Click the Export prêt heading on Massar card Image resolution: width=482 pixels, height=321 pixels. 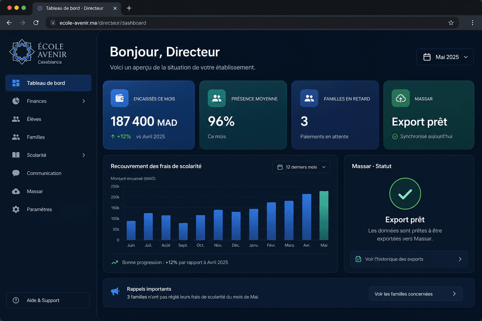[420, 122]
